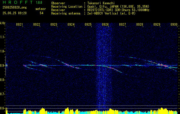This screenshot has width=180, height=114.
Task: Click the antenna 2el-HB9CV Vertical text
Action: 111,13
